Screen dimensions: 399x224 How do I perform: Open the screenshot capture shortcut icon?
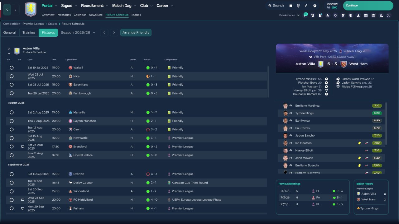pyautogui.click(x=389, y=15)
